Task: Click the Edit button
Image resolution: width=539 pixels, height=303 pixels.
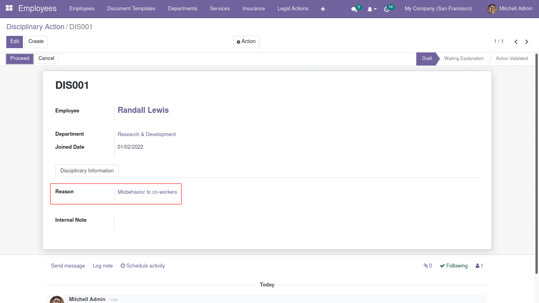Action: (x=14, y=41)
